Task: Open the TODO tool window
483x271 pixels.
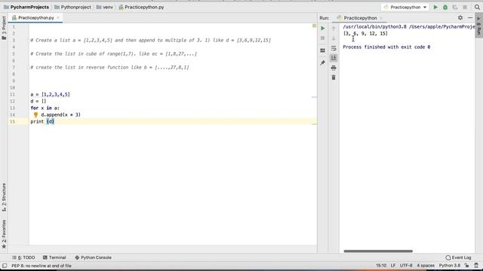Action: click(23, 257)
